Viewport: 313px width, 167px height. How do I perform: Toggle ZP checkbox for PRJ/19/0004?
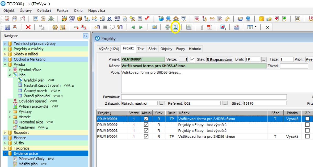307,136
